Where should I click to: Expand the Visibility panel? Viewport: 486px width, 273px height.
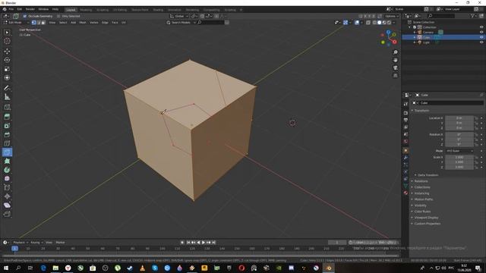[x=419, y=206]
